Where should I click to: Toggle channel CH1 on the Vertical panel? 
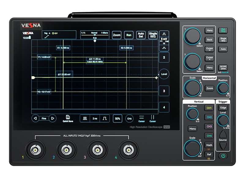tap(209, 108)
